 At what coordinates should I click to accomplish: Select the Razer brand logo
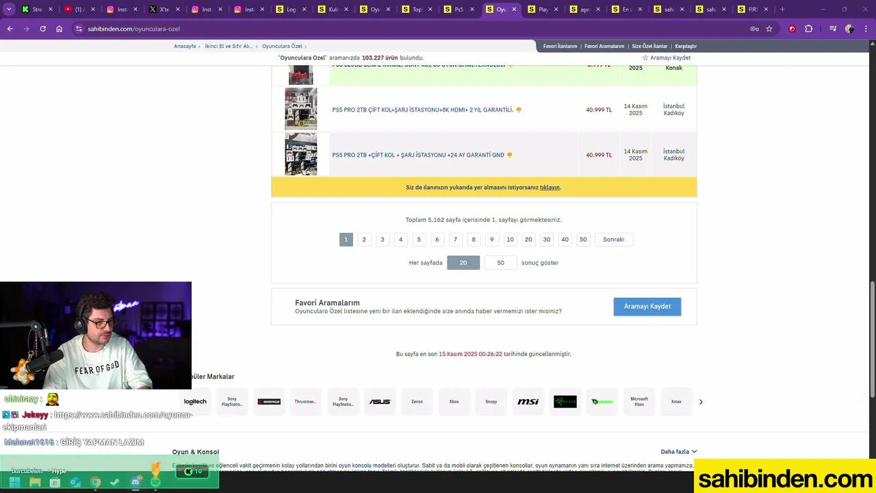[565, 402]
